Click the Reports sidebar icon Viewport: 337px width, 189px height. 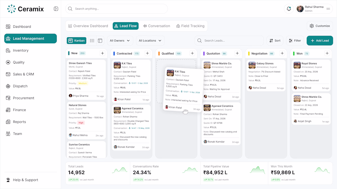[8, 122]
